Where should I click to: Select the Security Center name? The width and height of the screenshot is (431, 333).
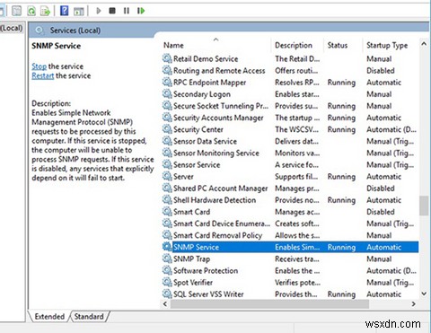pos(198,129)
